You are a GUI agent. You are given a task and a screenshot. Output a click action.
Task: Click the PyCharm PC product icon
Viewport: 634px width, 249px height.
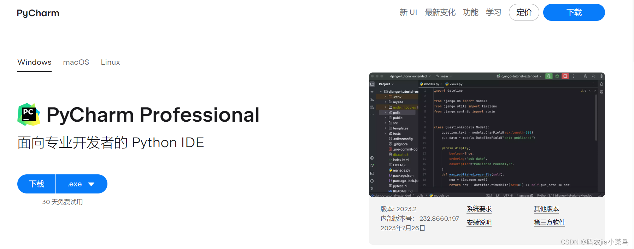[29, 114]
